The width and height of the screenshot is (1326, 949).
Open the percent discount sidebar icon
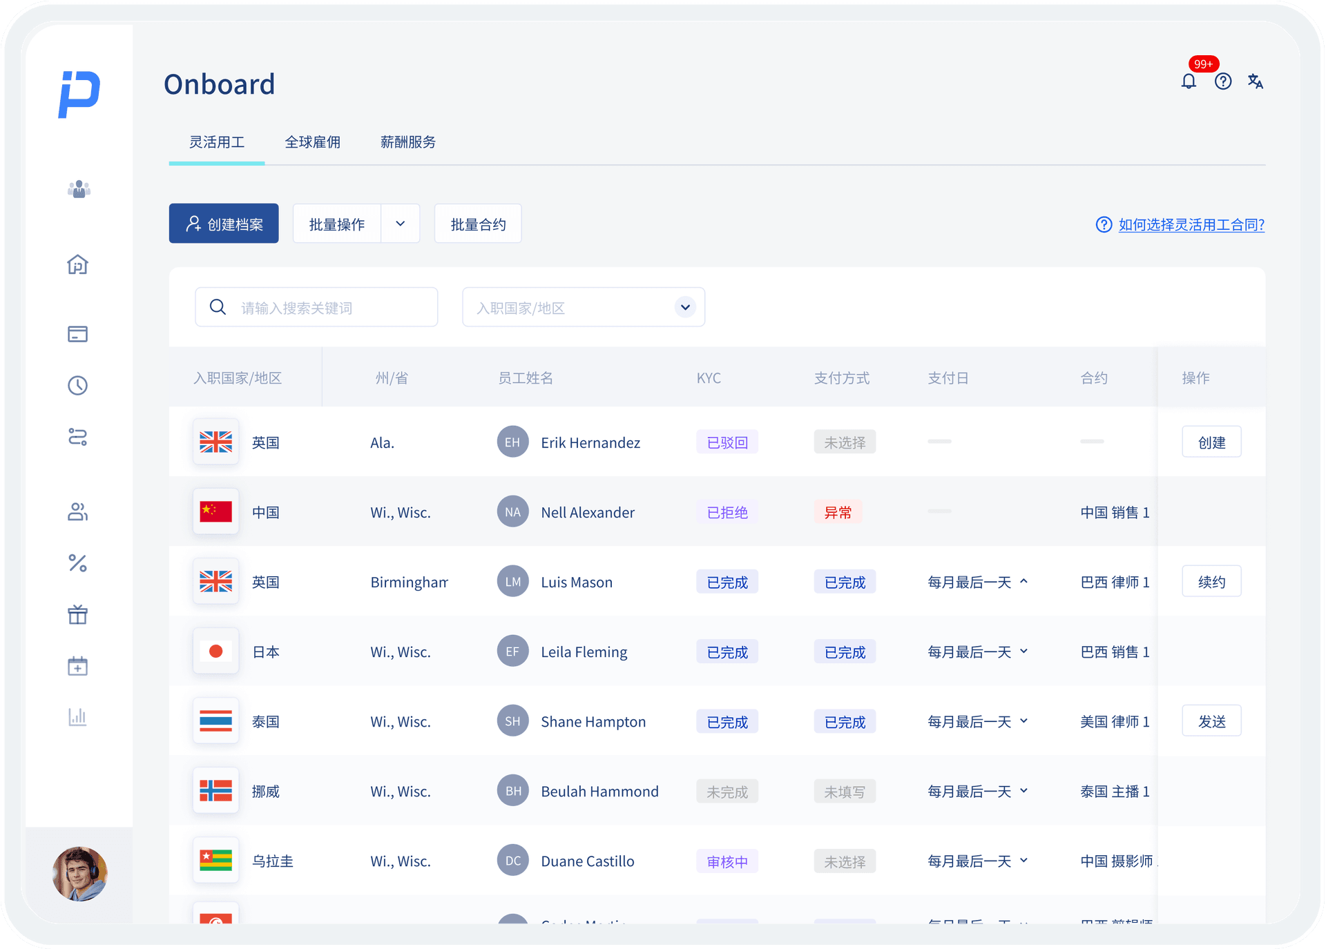[77, 563]
